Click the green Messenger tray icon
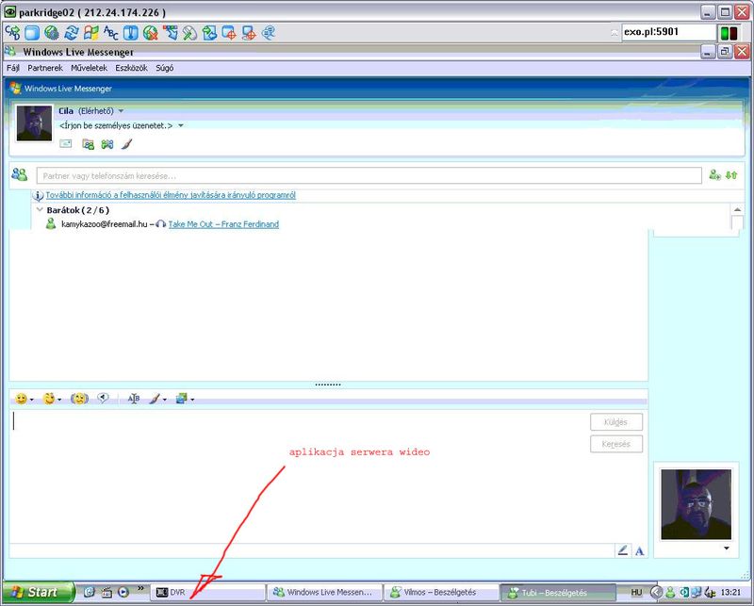Image resolution: width=754 pixels, height=606 pixels. tap(670, 592)
